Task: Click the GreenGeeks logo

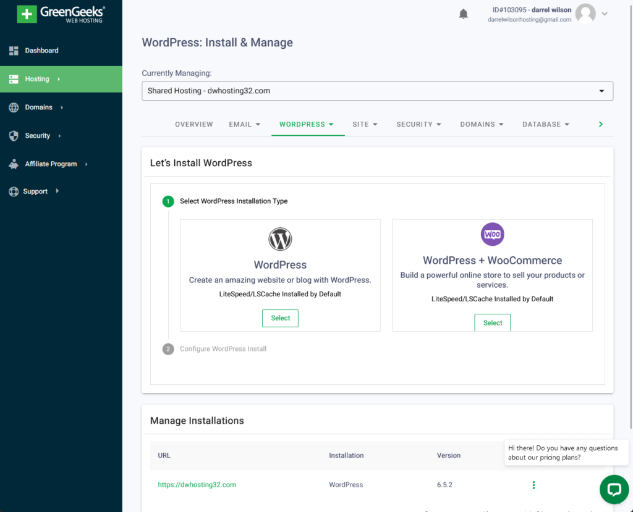Action: (61, 14)
